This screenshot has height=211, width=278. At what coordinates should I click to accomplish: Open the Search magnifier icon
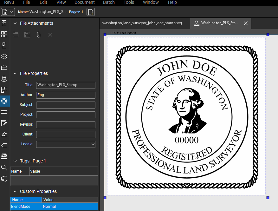coord(4,168)
